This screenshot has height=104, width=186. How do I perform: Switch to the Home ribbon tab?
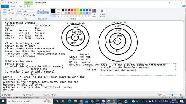pyautogui.click(x=12, y=6)
